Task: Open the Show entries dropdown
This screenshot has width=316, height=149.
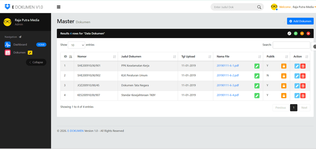Action: [77, 45]
